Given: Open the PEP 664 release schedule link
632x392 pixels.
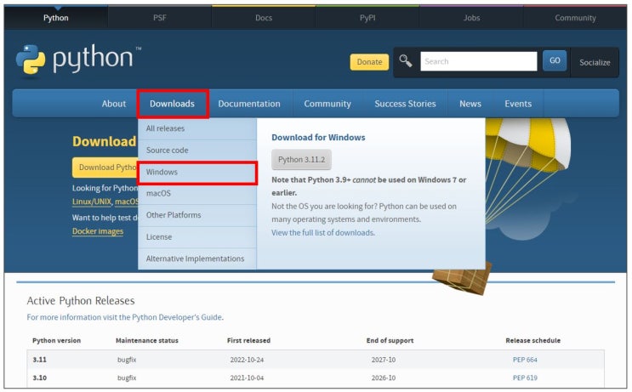Looking at the screenshot, I should (x=525, y=360).
